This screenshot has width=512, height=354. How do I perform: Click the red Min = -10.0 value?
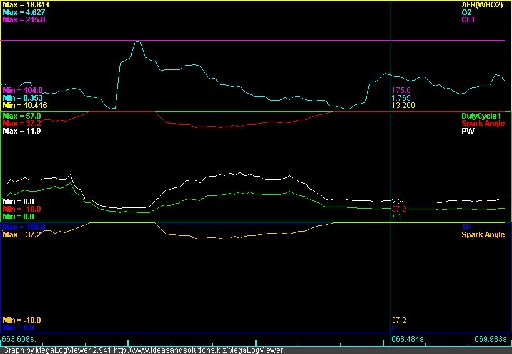point(22,209)
